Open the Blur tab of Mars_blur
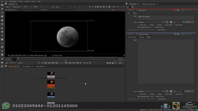198x111 pixels. click(129, 13)
